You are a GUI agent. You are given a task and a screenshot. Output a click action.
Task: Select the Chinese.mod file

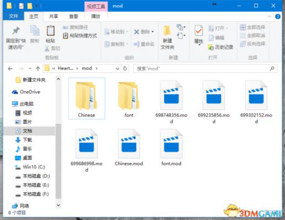tap(129, 148)
